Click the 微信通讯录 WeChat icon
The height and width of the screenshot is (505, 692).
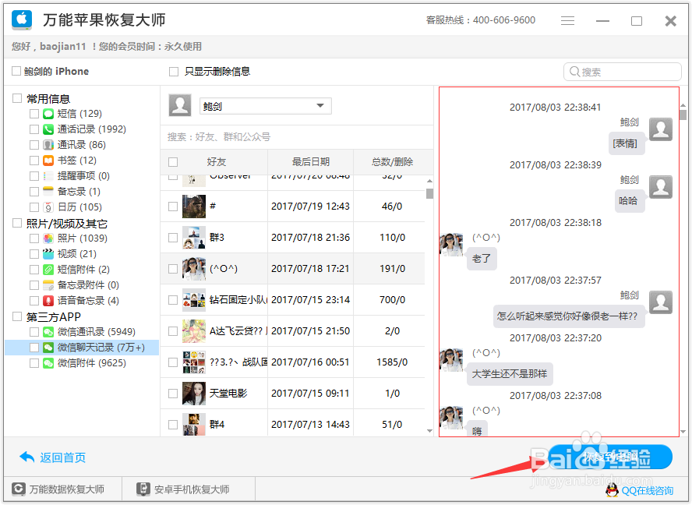pyautogui.click(x=48, y=332)
